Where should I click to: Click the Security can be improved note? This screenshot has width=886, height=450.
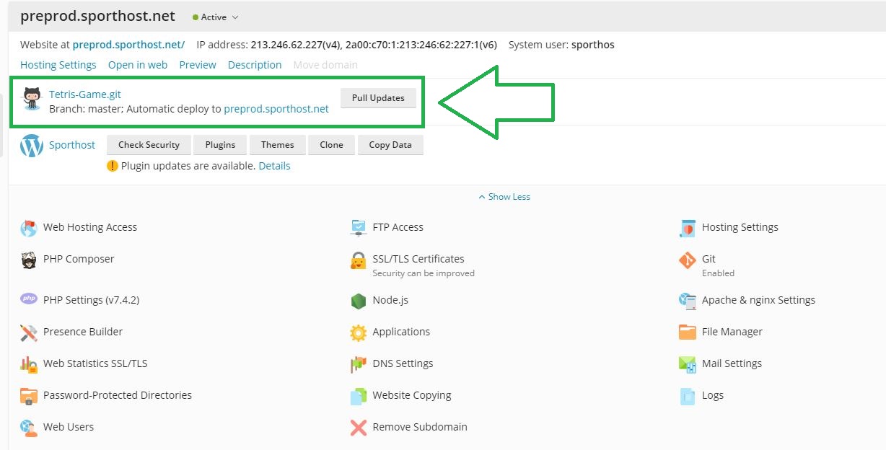pyautogui.click(x=424, y=273)
